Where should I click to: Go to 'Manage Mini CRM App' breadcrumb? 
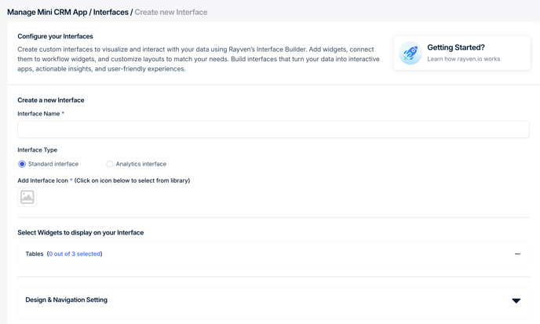click(x=47, y=12)
